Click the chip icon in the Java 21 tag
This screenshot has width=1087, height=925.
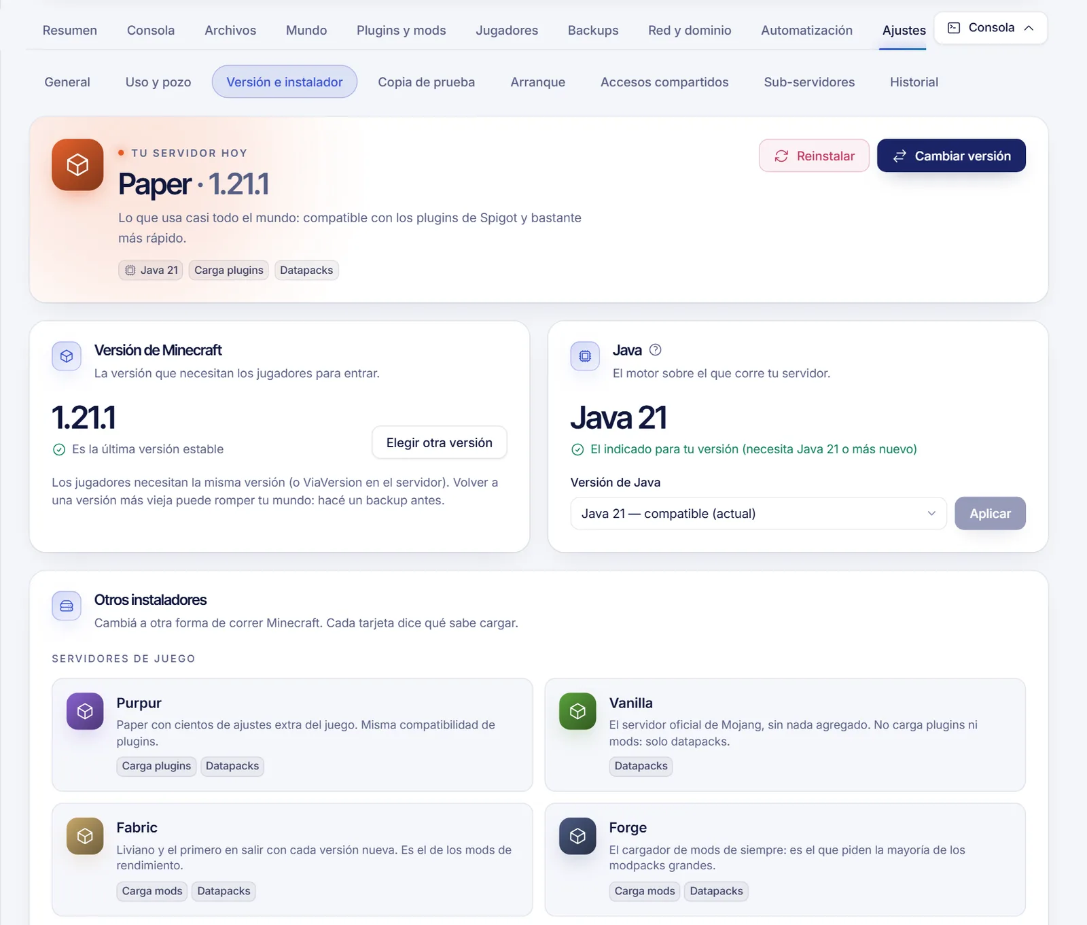pos(130,270)
